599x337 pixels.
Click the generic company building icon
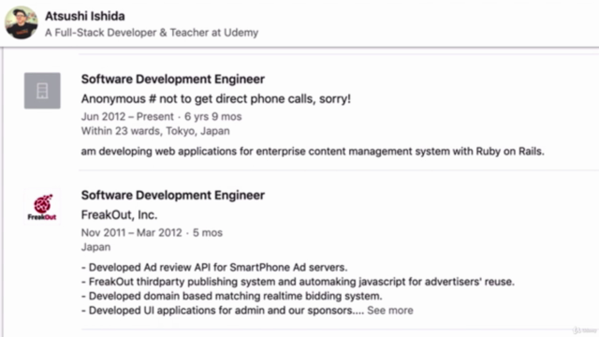tap(42, 91)
